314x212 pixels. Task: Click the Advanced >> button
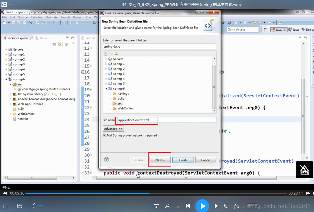coord(113,129)
